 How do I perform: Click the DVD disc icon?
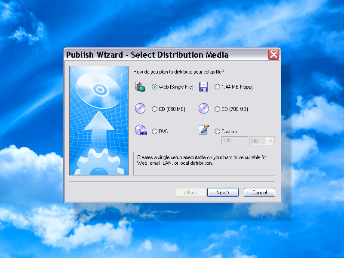(141, 130)
